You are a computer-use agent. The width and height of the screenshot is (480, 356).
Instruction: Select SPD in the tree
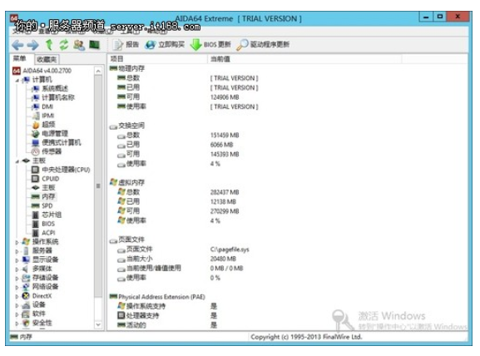(42, 205)
